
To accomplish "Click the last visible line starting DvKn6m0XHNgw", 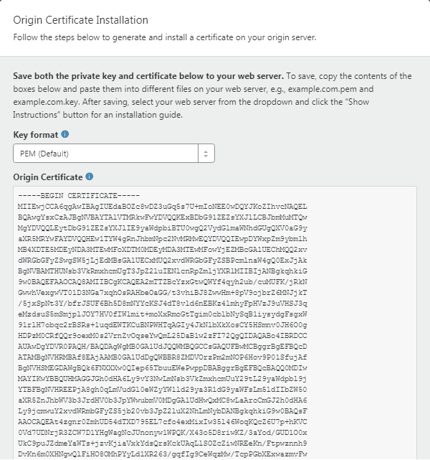I will tap(162, 454).
